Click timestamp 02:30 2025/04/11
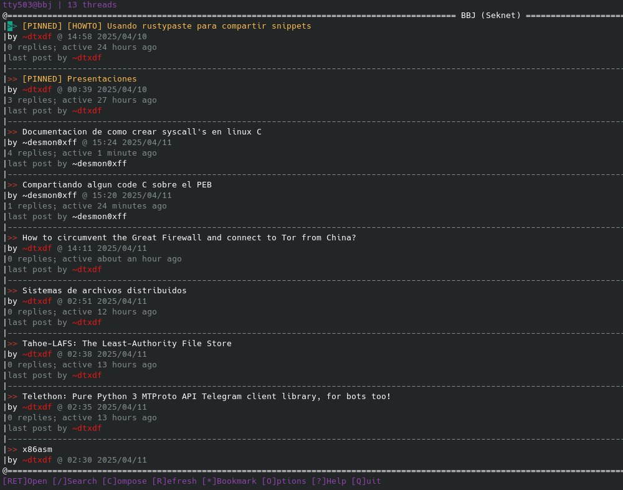 [x=107, y=460]
